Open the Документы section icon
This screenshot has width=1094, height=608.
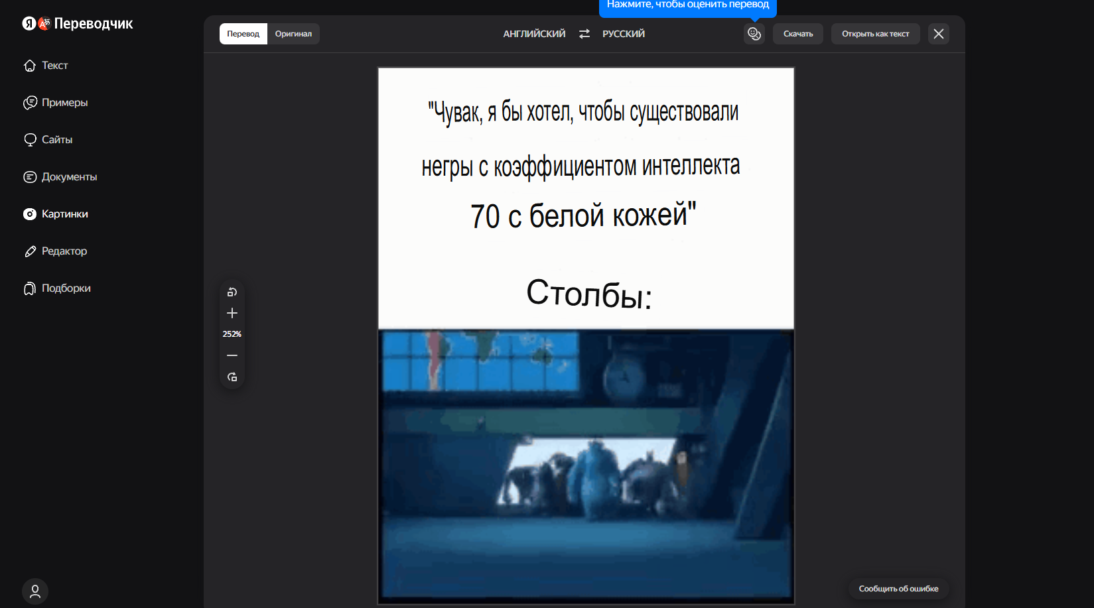30,177
